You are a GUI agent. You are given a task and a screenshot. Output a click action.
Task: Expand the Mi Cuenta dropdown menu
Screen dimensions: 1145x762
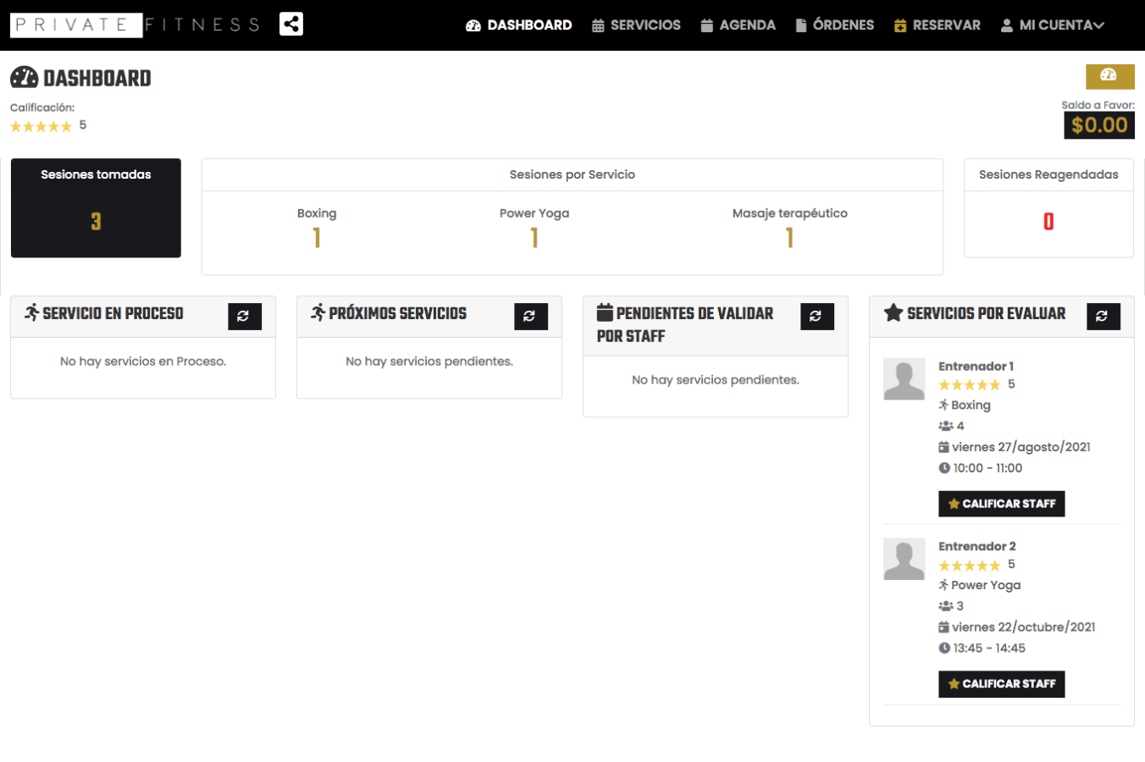[1052, 25]
